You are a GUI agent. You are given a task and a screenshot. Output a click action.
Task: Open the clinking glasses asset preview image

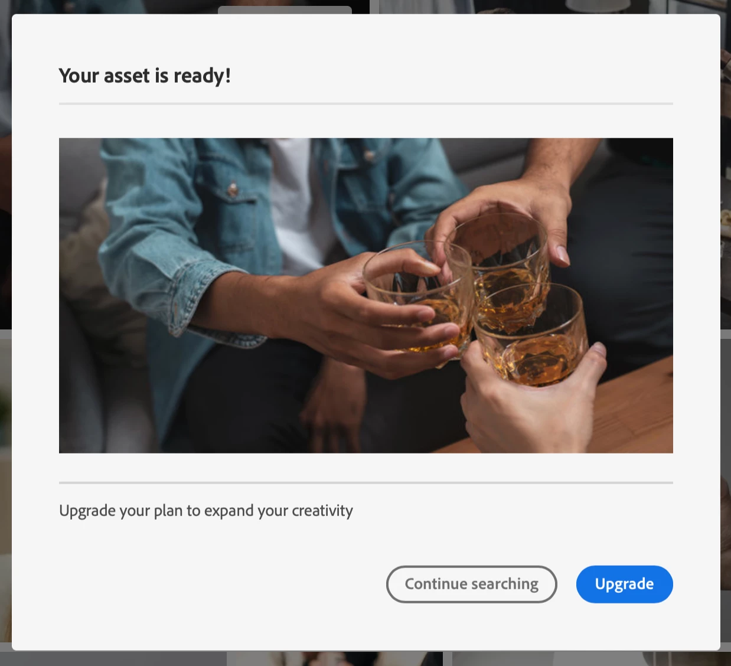[x=366, y=295]
